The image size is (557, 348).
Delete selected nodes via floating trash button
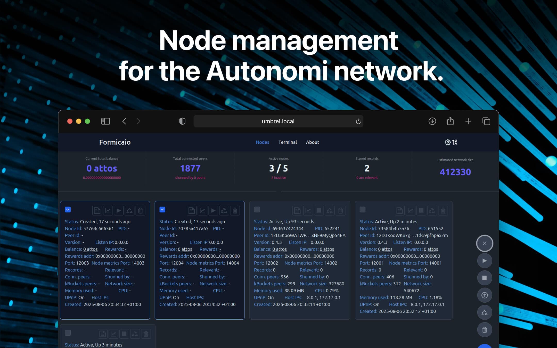pyautogui.click(x=485, y=329)
